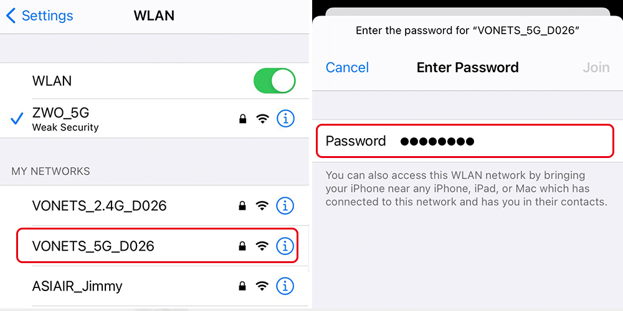Turn off the WLAN switch
Image resolution: width=623 pixels, height=311 pixels.
click(275, 81)
